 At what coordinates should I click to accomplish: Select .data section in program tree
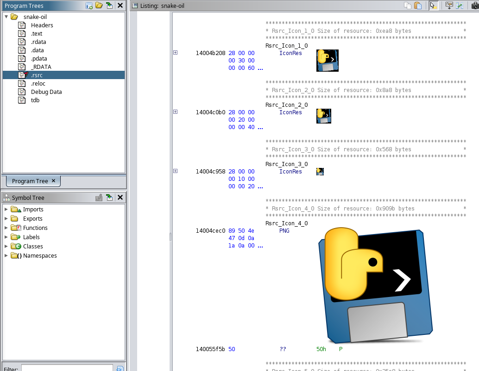[37, 50]
